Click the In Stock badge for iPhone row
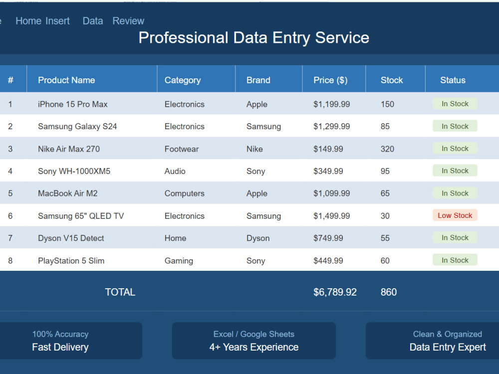499x374 pixels. point(455,104)
